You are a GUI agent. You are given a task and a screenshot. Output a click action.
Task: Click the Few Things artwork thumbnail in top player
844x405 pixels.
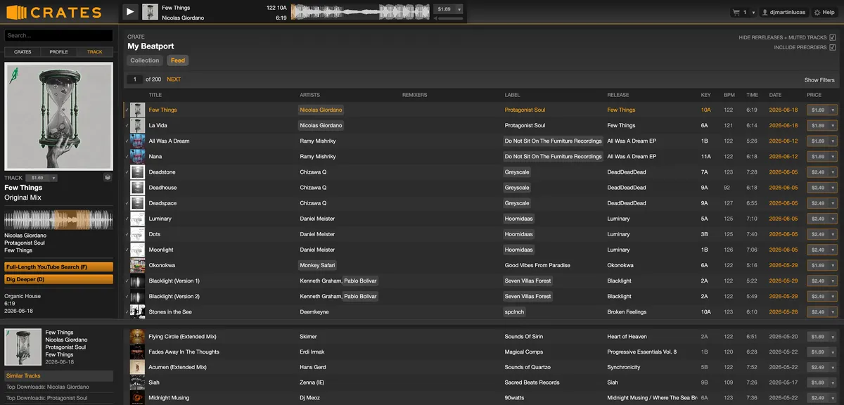[x=150, y=12]
